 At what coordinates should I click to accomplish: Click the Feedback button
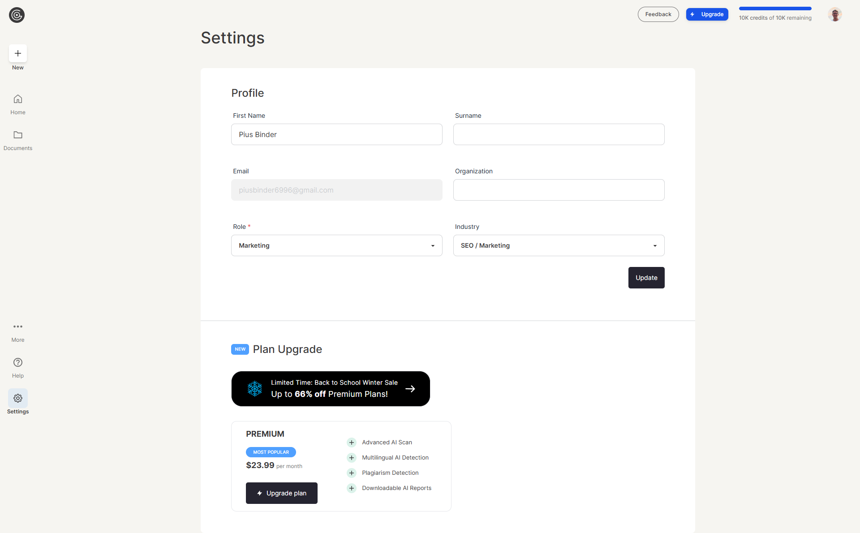click(x=658, y=14)
